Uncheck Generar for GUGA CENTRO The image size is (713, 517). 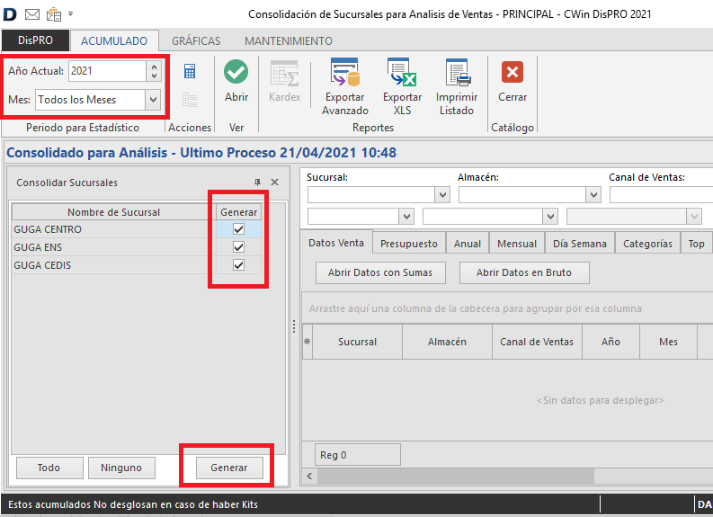pos(238,229)
